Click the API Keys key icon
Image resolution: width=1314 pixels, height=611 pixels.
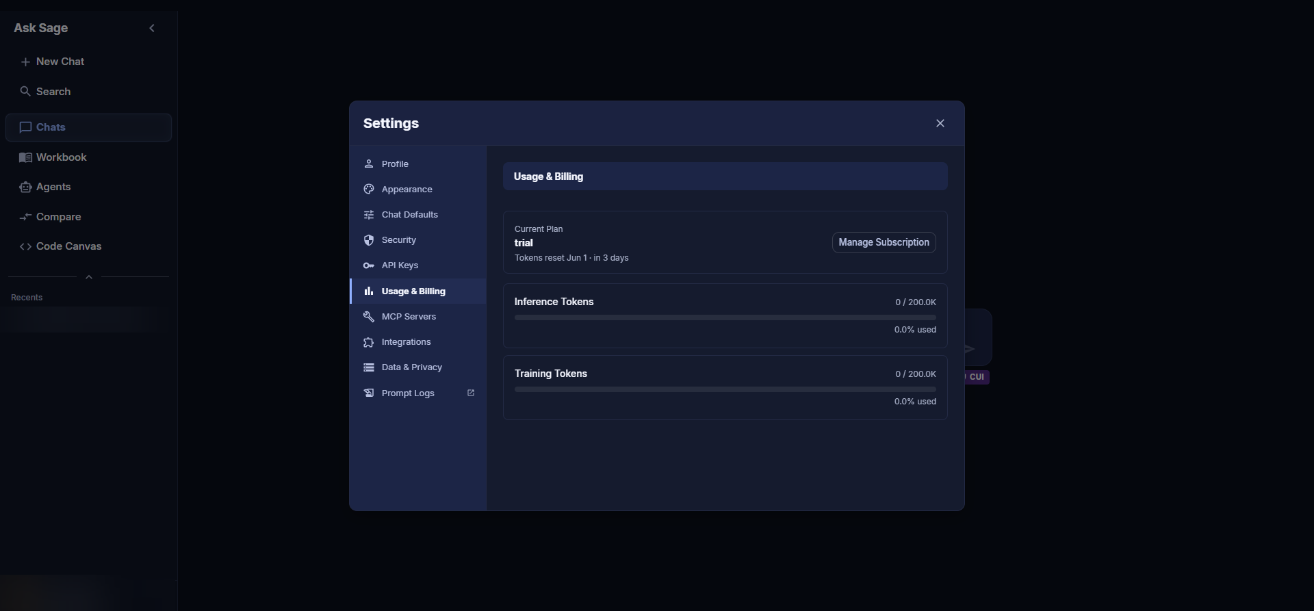(x=369, y=265)
